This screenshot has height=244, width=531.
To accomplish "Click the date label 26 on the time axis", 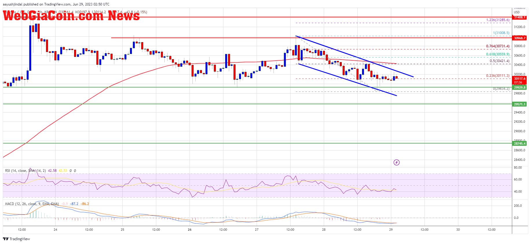I will [x=190, y=230].
